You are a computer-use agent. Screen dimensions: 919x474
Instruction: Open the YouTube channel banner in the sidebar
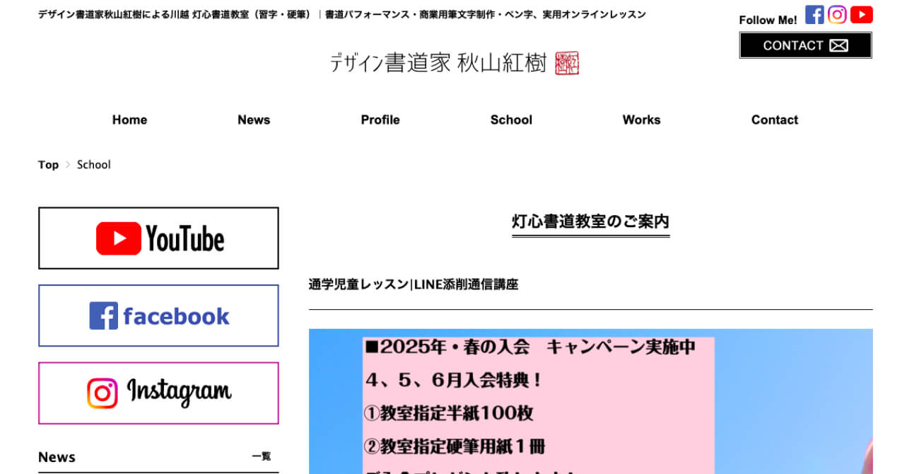click(158, 238)
